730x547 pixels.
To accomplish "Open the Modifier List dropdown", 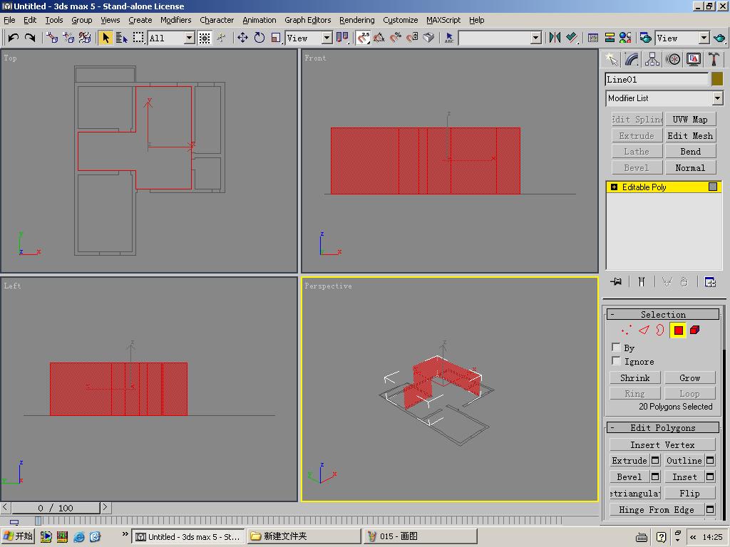I will [717, 98].
